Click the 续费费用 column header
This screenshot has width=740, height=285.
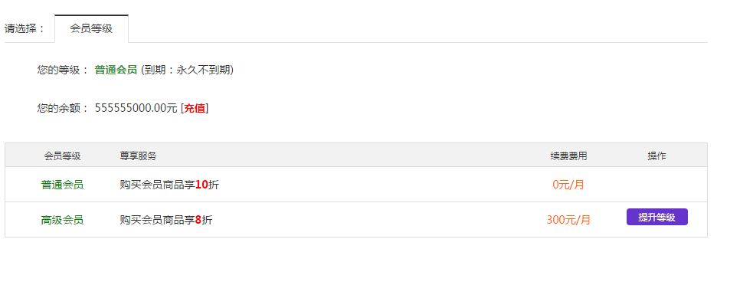568,156
